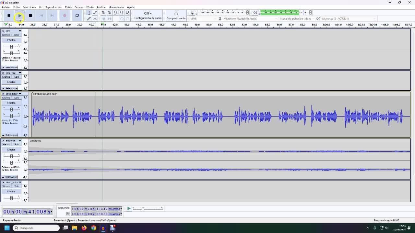This screenshot has width=415, height=233.
Task: Click the Zoom Out magnifier
Action: (109, 13)
